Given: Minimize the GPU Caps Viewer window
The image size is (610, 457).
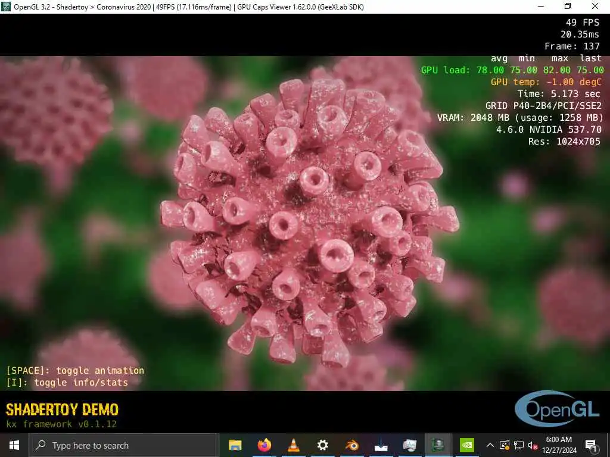Looking at the screenshot, I should pyautogui.click(x=541, y=7).
